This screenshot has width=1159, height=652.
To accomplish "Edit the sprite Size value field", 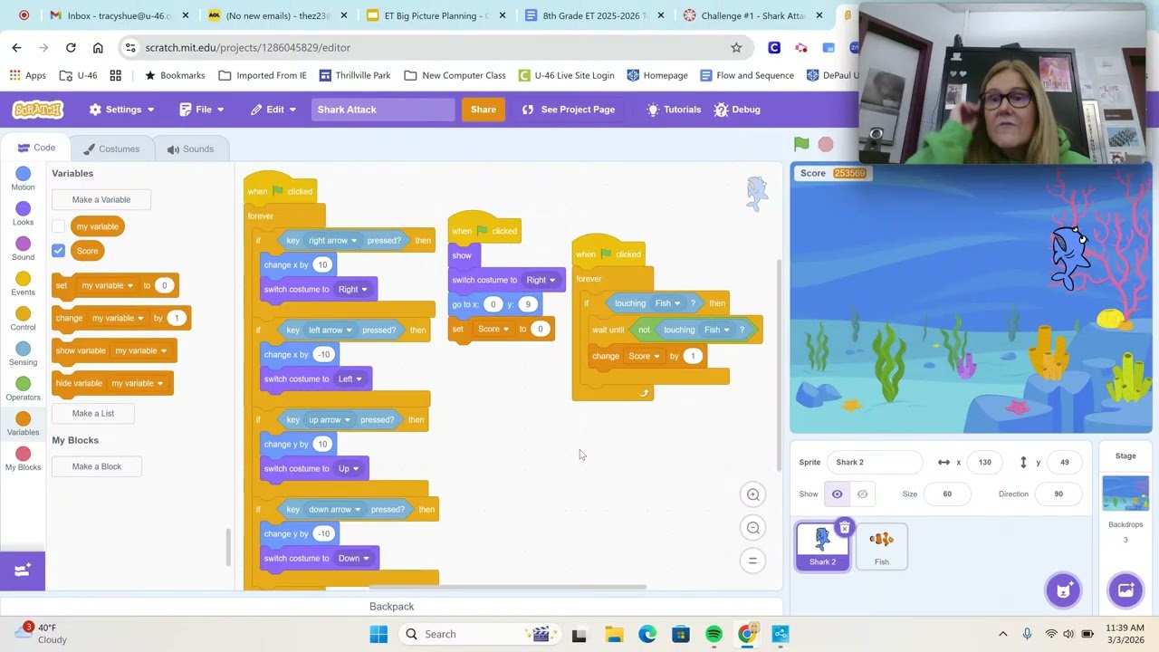I will click(x=947, y=494).
